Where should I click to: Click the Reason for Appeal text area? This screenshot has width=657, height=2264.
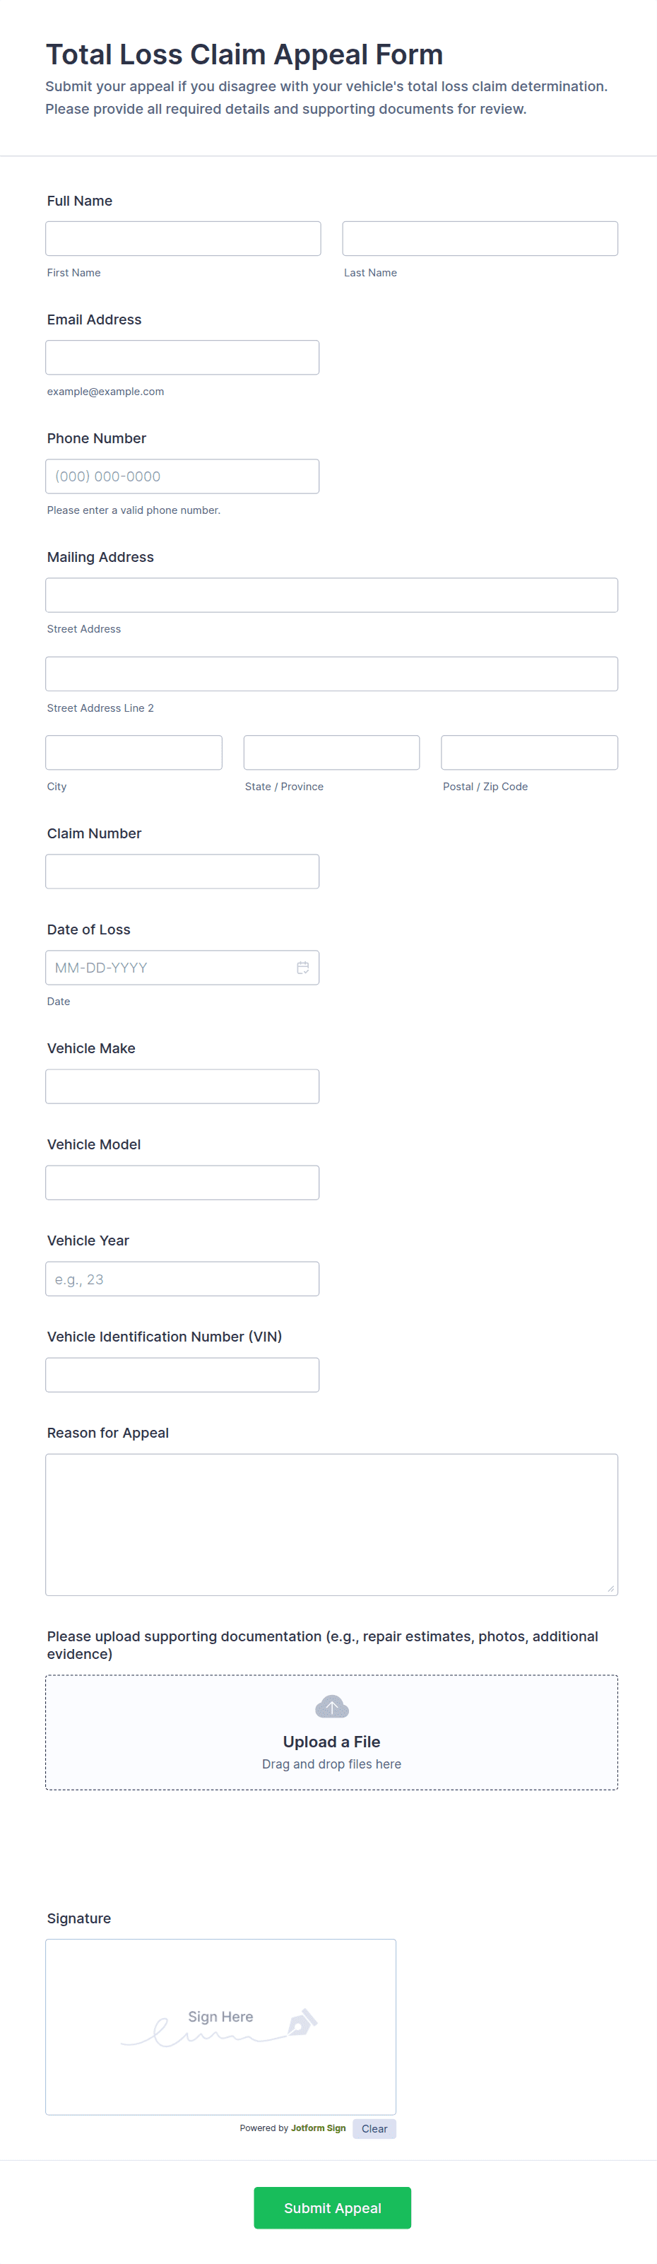click(x=331, y=1524)
